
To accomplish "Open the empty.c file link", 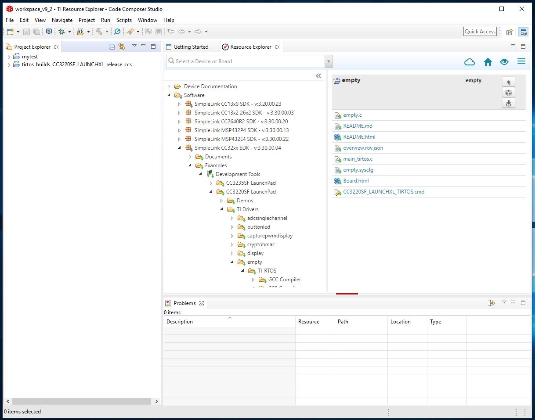I will tap(352, 115).
